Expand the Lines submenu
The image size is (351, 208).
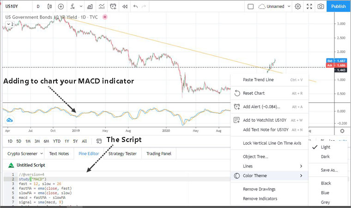[x=270, y=166]
